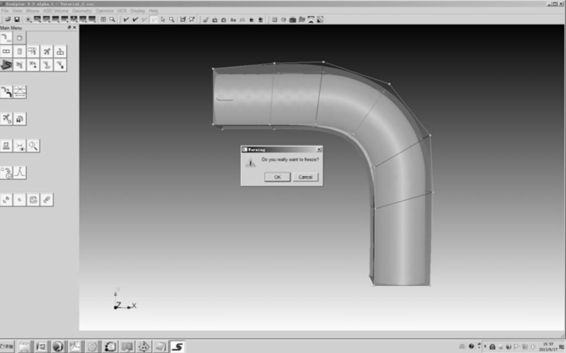The height and width of the screenshot is (353, 566).
Task: Select the bent pipe icon in Main Menu
Action: 6,38
